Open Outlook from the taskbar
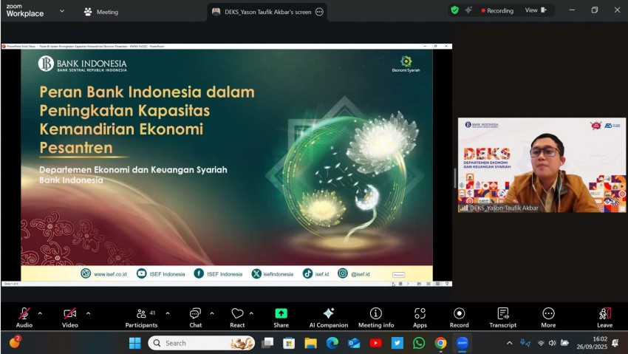The width and height of the screenshot is (628, 354). [x=354, y=343]
